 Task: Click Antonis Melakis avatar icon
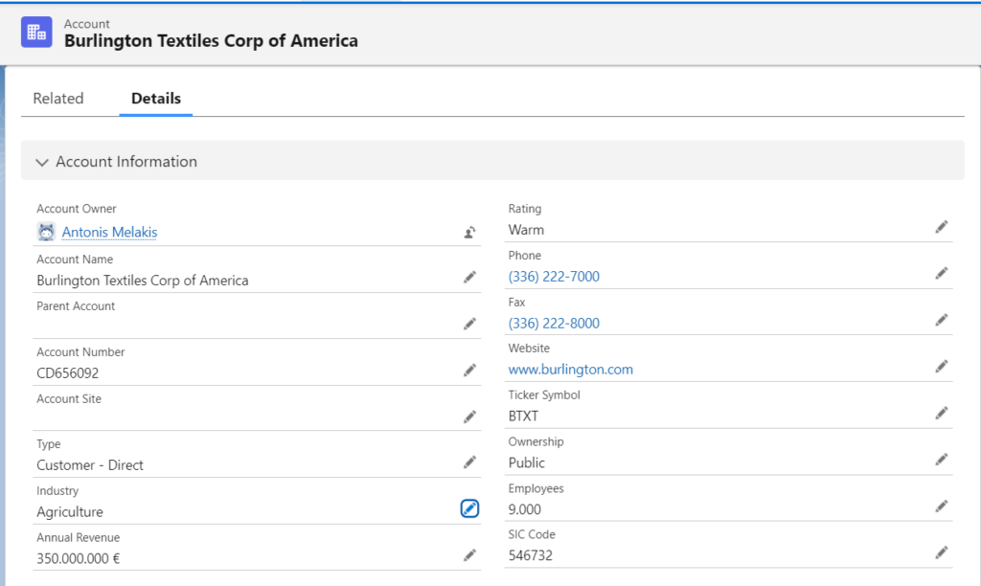pos(46,232)
